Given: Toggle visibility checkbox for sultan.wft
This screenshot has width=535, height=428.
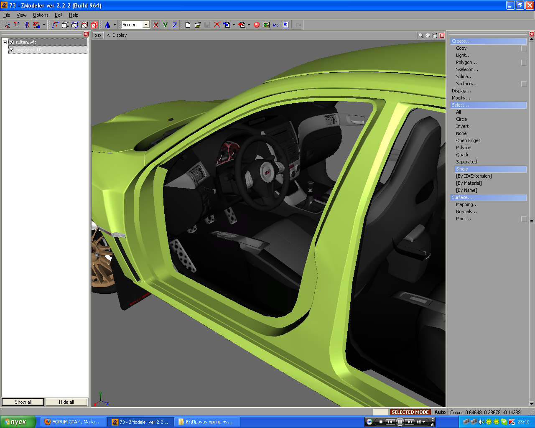Looking at the screenshot, I should click(12, 42).
